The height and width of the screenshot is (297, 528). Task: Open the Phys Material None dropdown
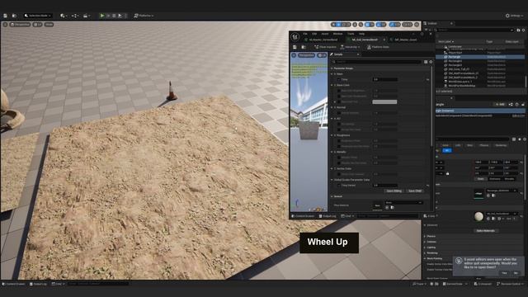coord(403,203)
